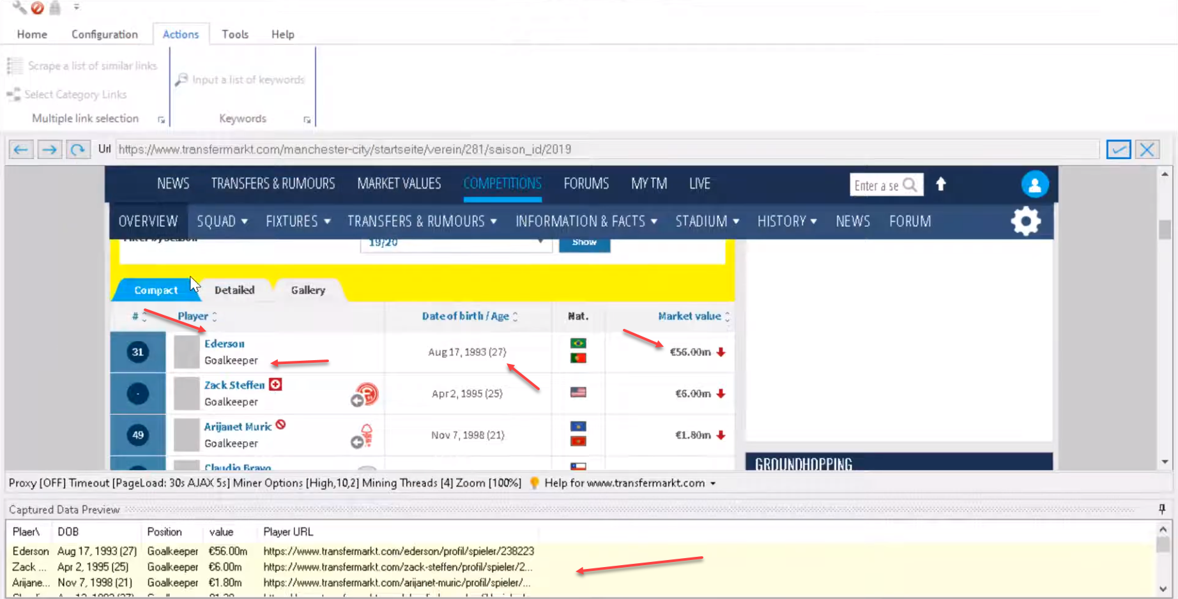Sort table by Market value column
The height and width of the screenshot is (599, 1178).
tap(689, 316)
